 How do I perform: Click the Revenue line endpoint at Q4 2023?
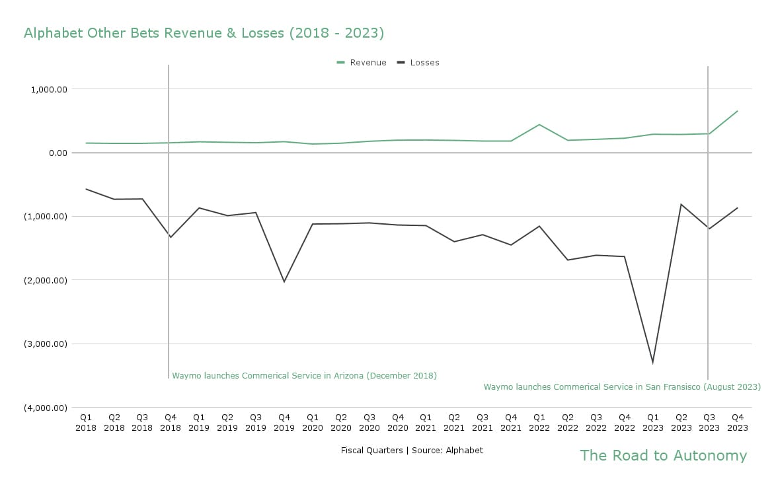(x=738, y=111)
